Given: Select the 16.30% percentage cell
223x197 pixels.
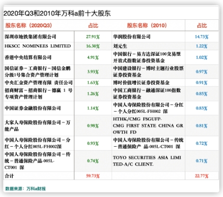Looking at the screenshot, I should pyautogui.click(x=93, y=46).
